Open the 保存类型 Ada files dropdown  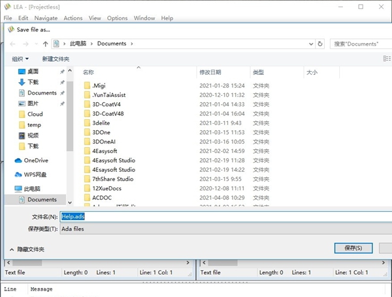(226, 229)
